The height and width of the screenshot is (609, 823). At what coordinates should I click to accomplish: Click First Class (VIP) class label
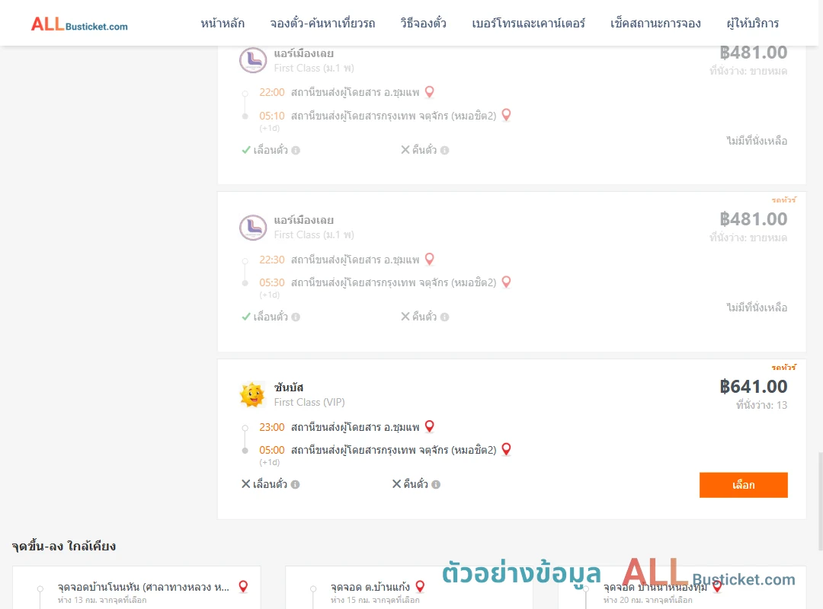pyautogui.click(x=309, y=403)
